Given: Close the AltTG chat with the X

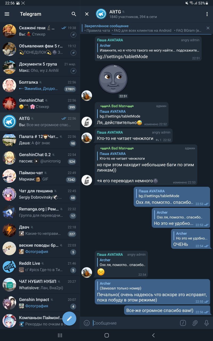Looking at the screenshot, I should pyautogui.click(x=87, y=14).
